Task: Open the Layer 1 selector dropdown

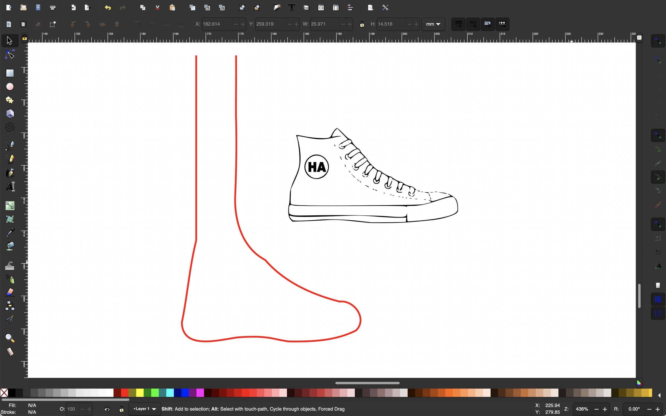Action: (145, 409)
